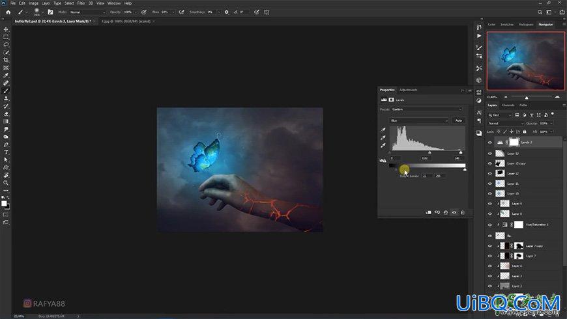This screenshot has height=319, width=567.
Task: Open the layer blend mode dropdown
Action: click(505, 123)
